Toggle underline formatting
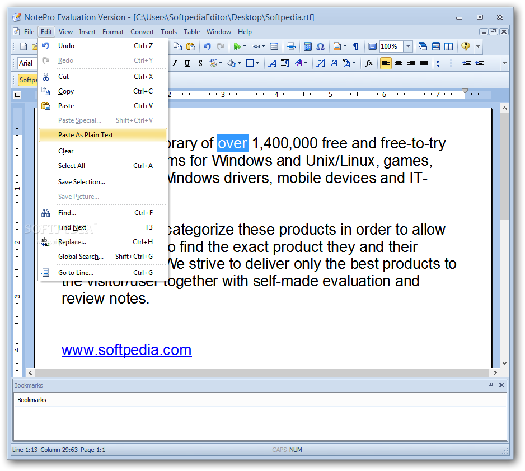The image size is (525, 471). click(x=187, y=63)
